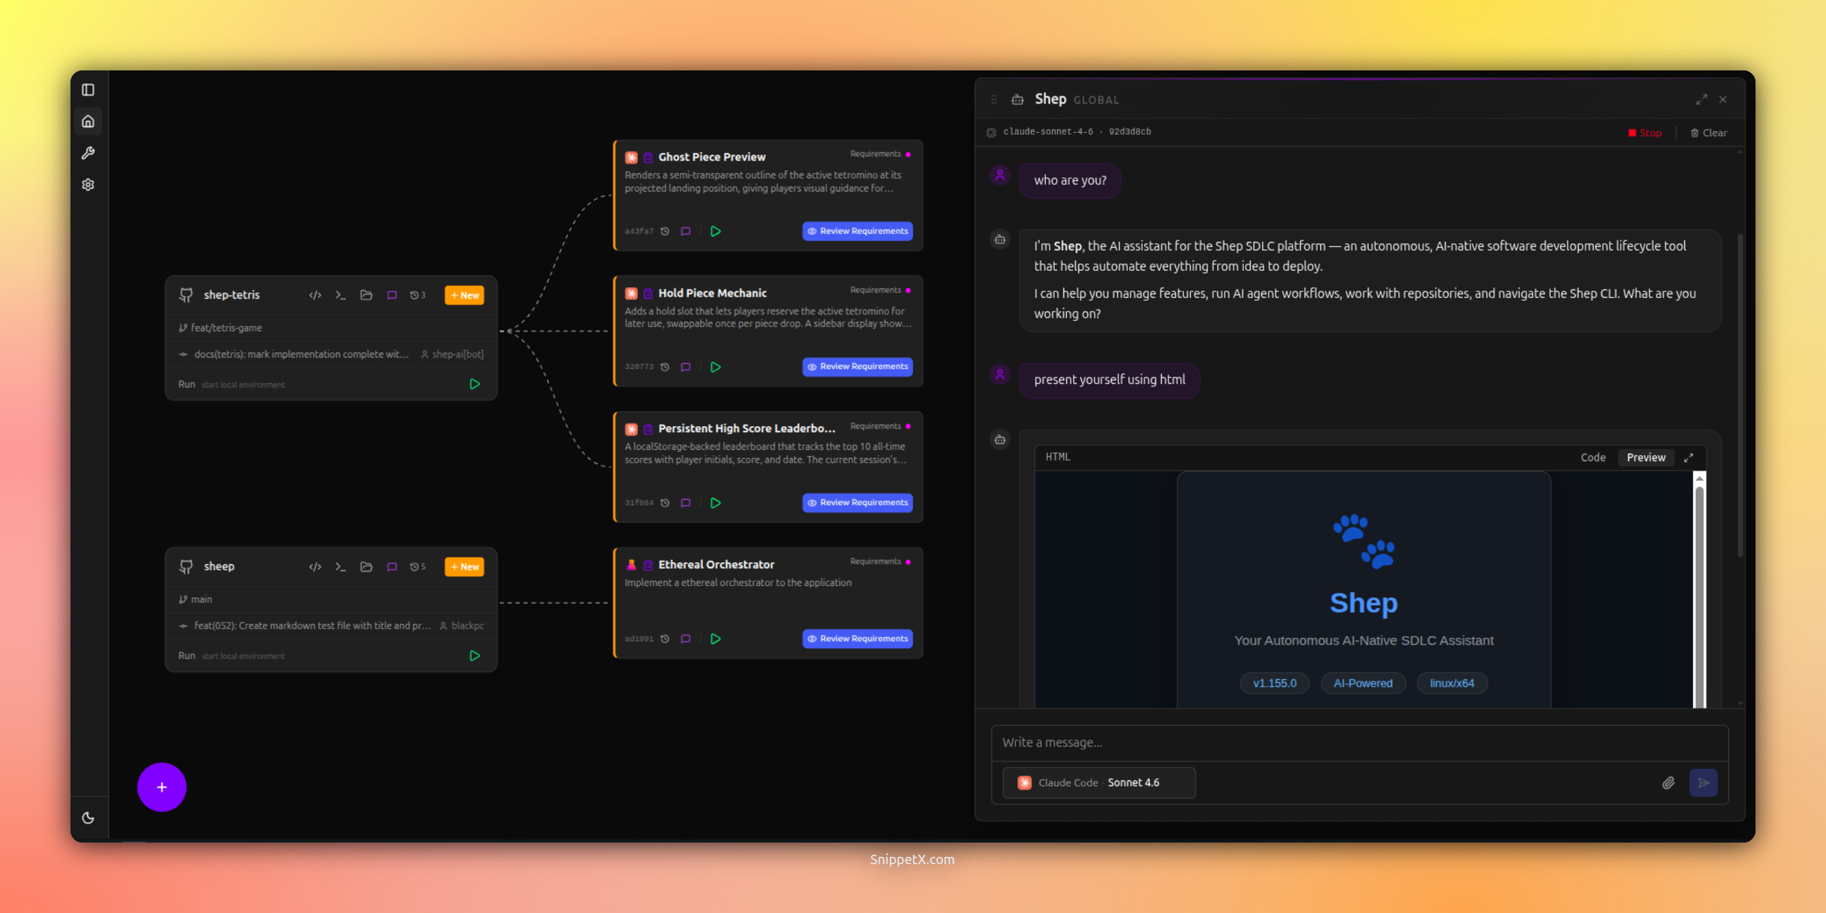This screenshot has height=913, width=1826.
Task: Open terminal icon for shep-tetris
Action: point(340,295)
